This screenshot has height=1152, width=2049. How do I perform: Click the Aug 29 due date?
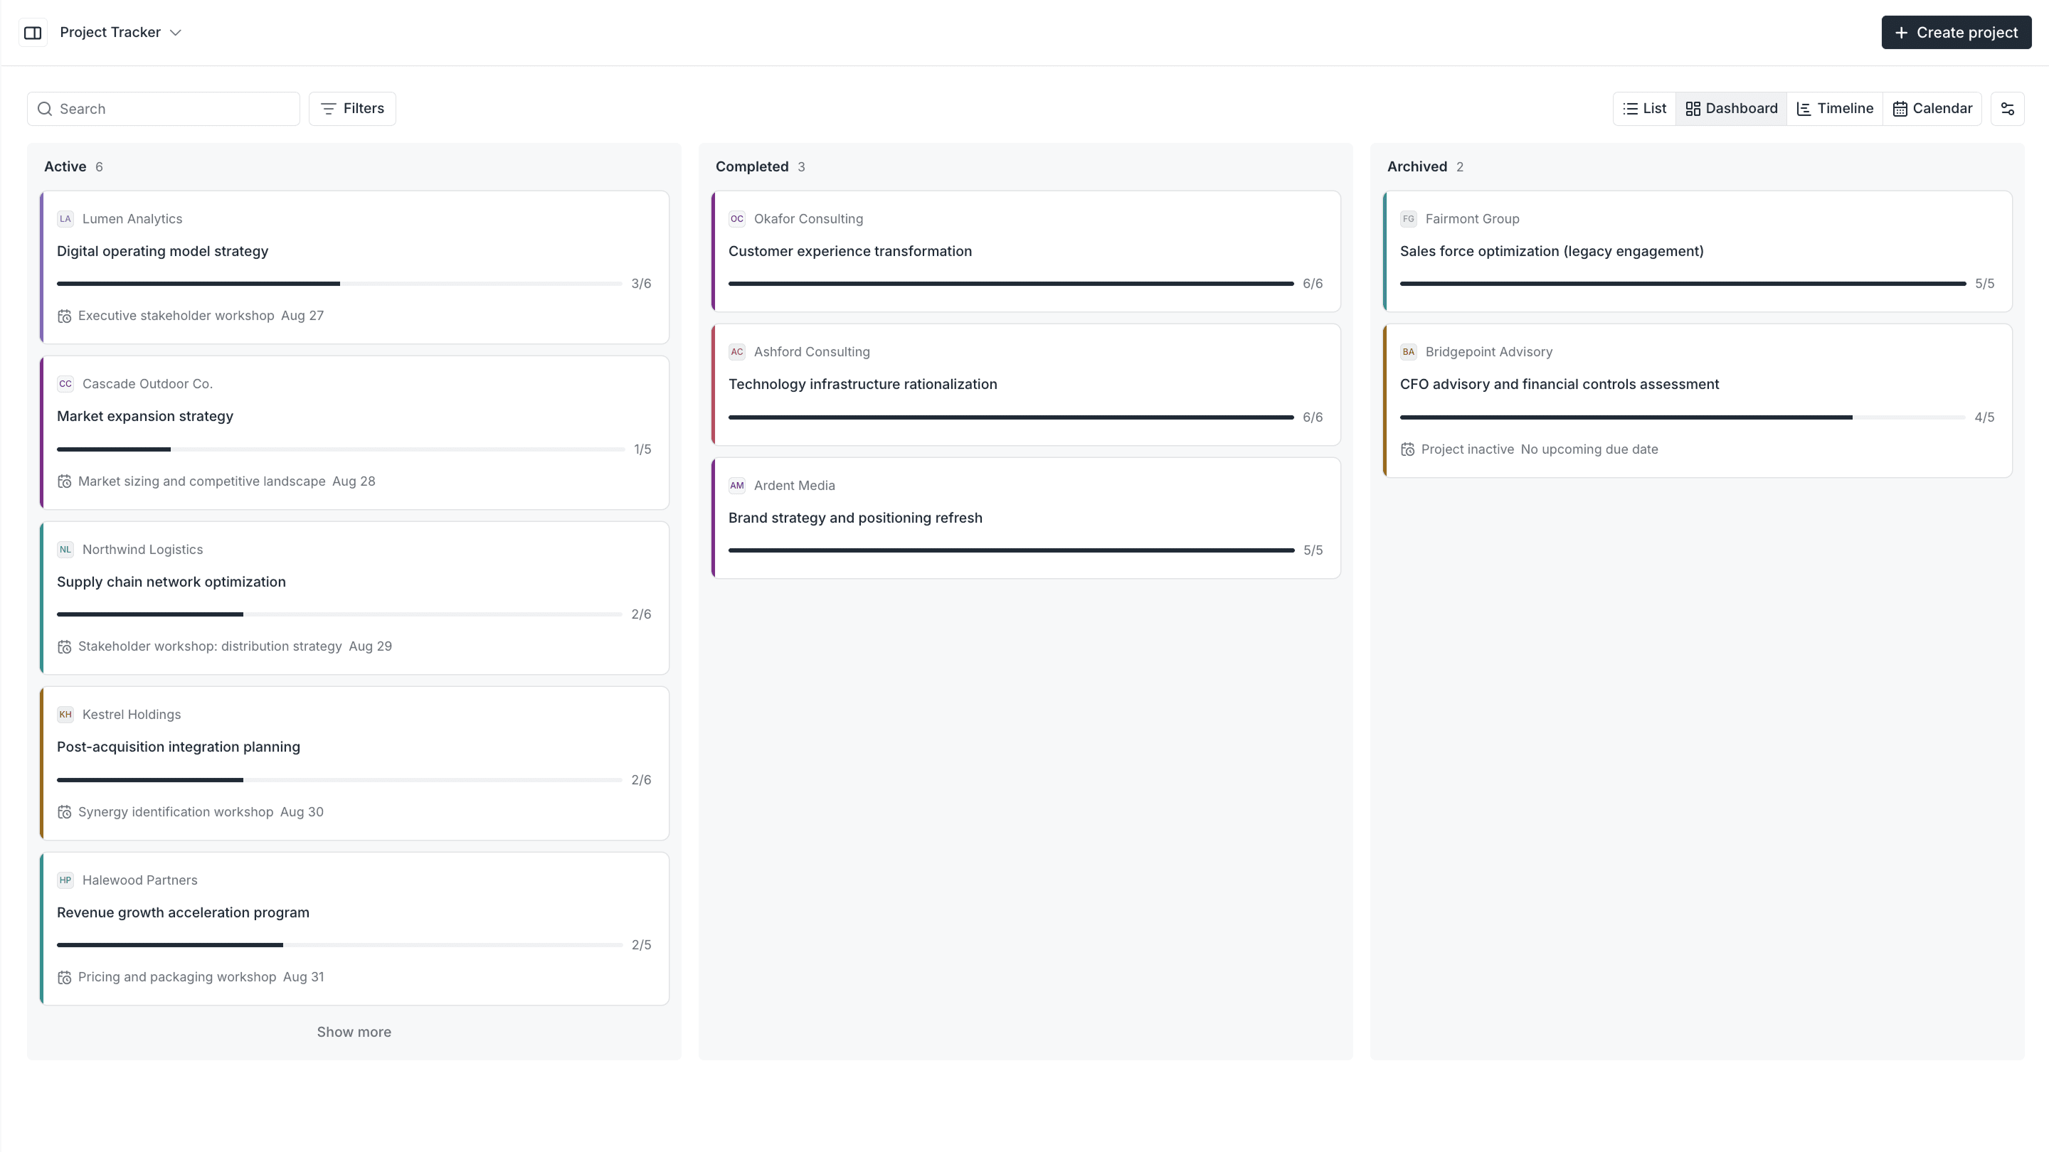(370, 646)
